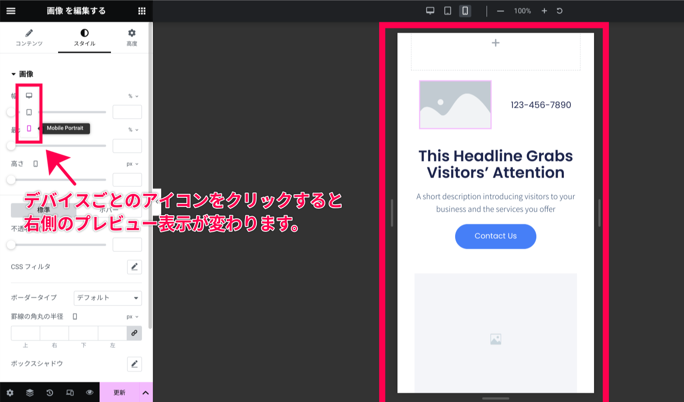Screen dimensions: 684x402
Task: Select tablet device in width responsive popup
Action: pos(29,112)
